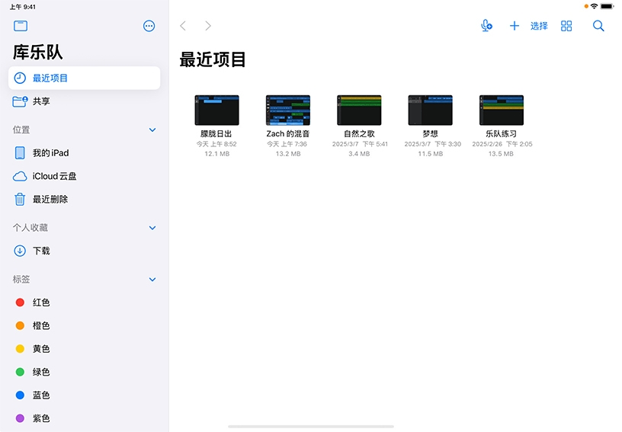Open 最近删除 trash folder
The image size is (622, 432).
50,199
